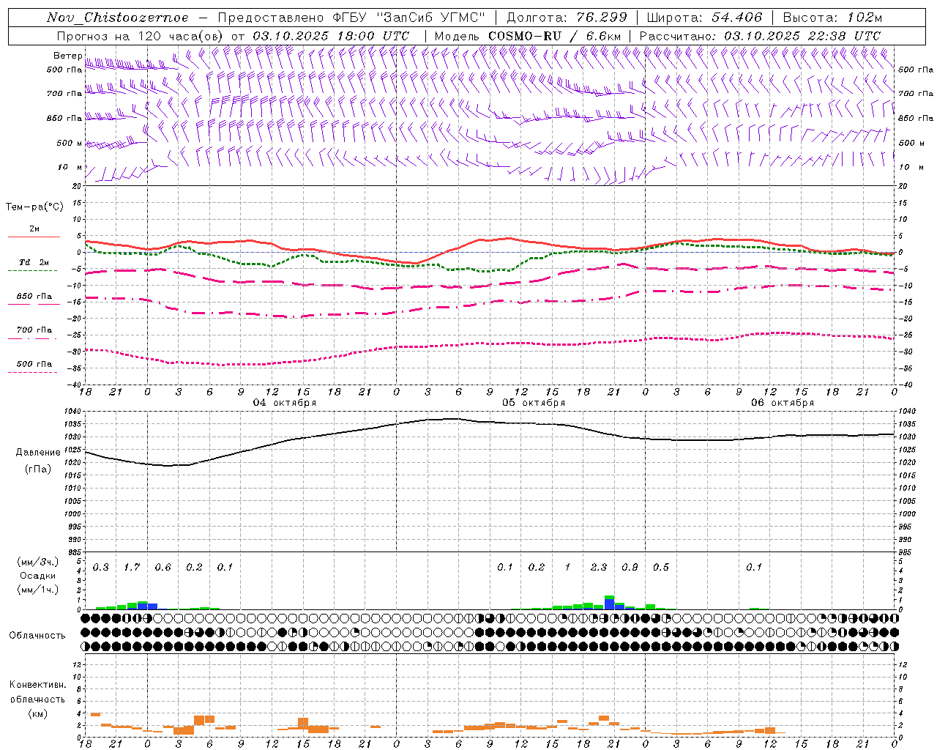
Task: Click the Долгота: 76.299 longitude value
Action: pyautogui.click(x=567, y=18)
